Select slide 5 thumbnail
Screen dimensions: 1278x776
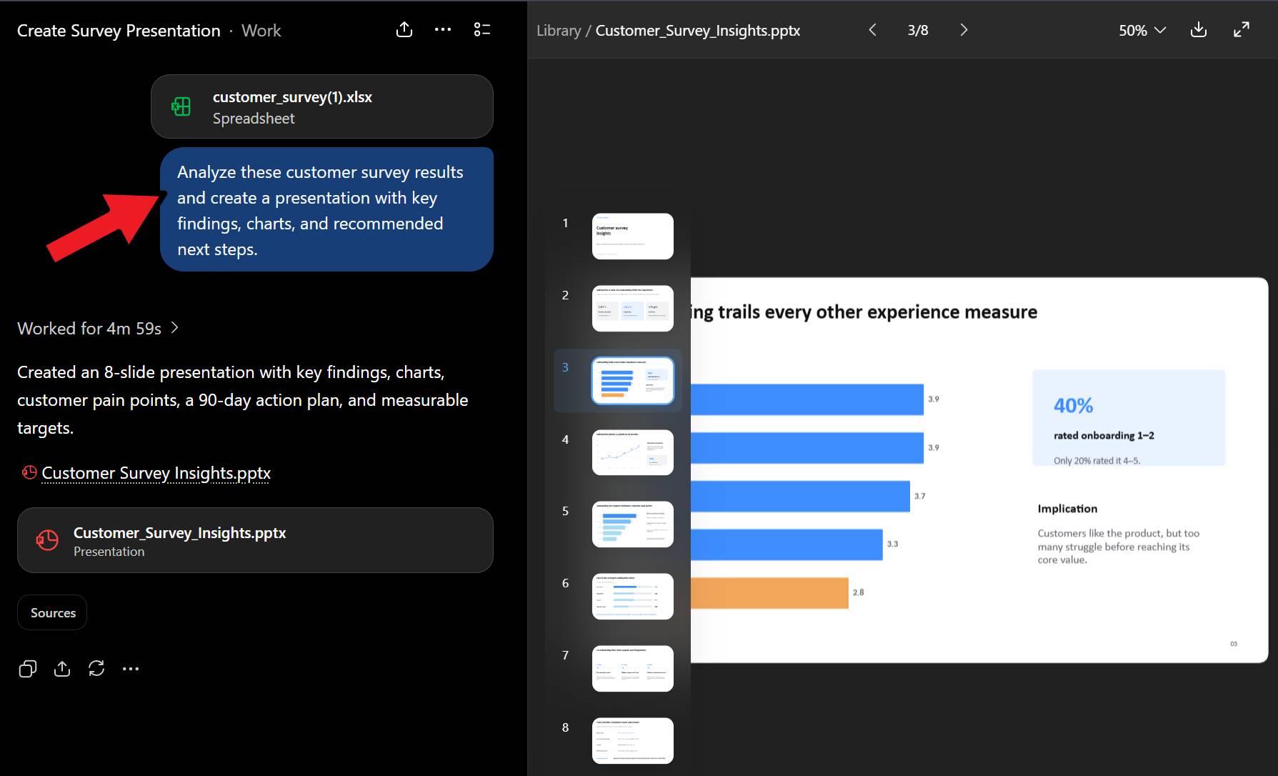coord(632,524)
